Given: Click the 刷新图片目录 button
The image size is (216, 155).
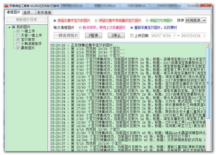Looking at the screenshot, I should point(26,20).
